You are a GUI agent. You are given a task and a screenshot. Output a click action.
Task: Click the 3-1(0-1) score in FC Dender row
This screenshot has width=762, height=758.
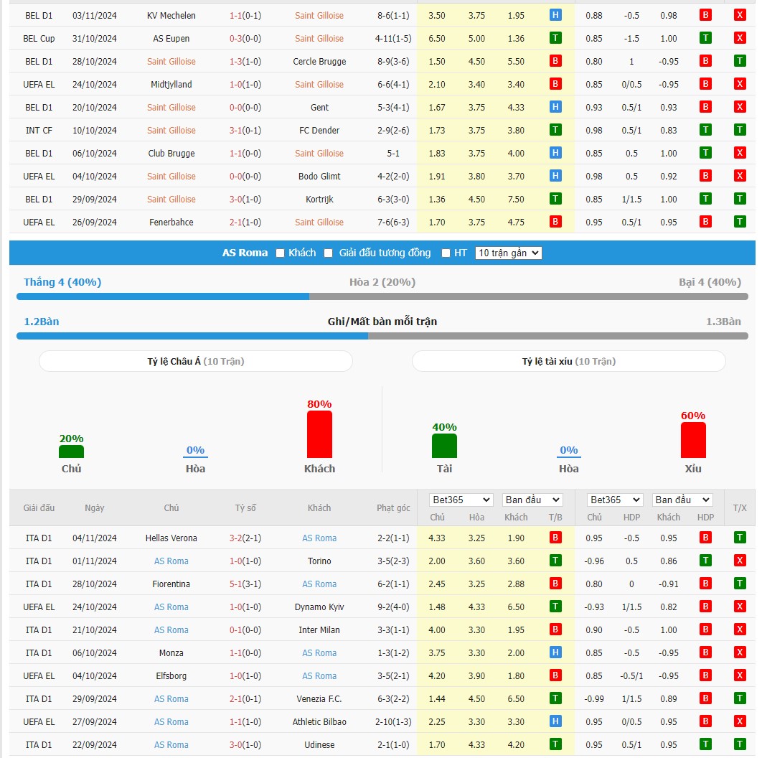[245, 131]
